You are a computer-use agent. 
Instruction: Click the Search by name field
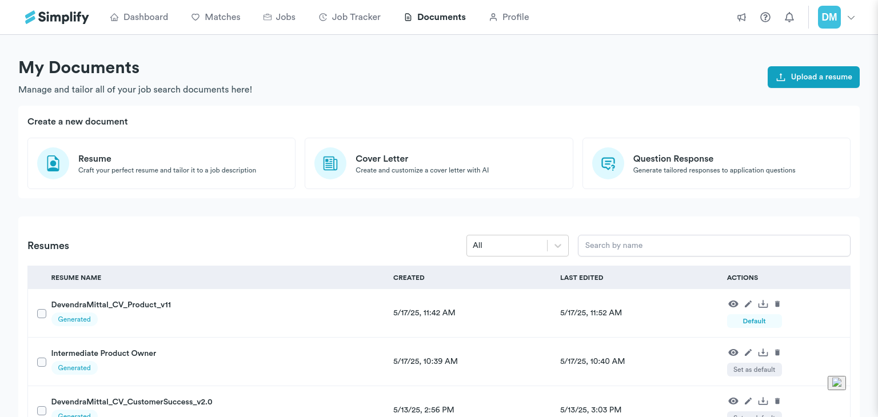tap(713, 246)
